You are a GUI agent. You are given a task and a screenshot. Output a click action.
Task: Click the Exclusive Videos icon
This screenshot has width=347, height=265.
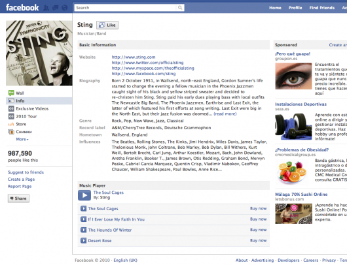pyautogui.click(x=11, y=108)
